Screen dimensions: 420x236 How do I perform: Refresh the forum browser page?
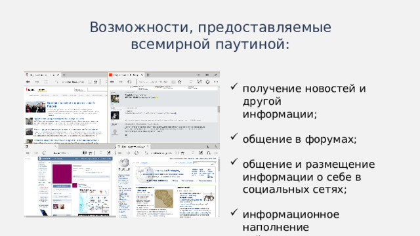click(130, 82)
